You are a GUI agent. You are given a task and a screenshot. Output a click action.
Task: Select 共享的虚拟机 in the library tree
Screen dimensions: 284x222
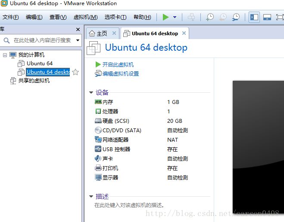pos(34,80)
